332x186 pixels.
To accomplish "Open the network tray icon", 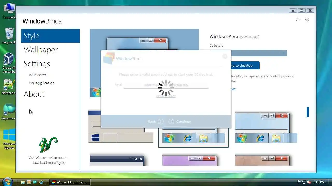I will click(304, 182).
